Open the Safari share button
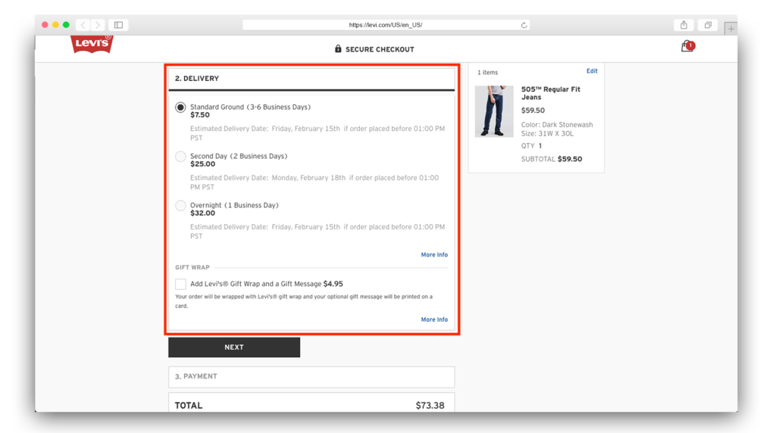 point(684,25)
